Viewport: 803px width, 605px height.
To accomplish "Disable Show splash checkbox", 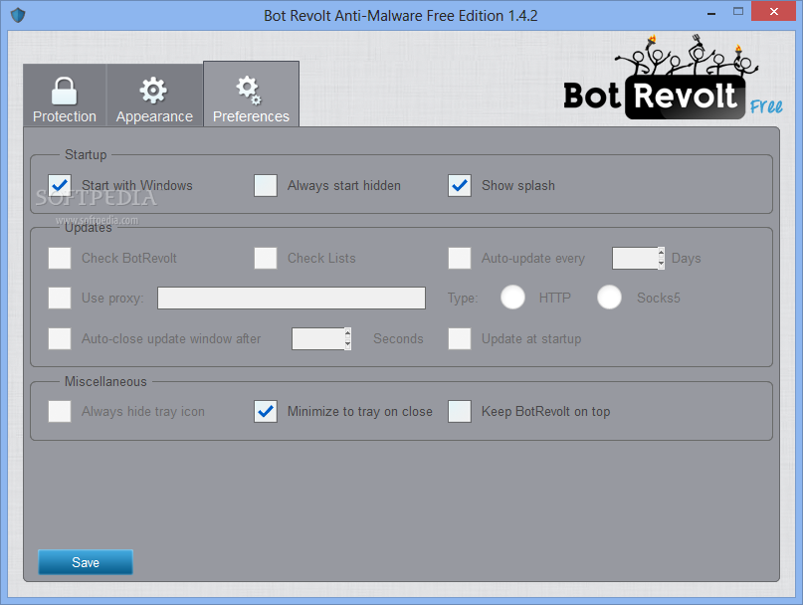I will pos(460,185).
